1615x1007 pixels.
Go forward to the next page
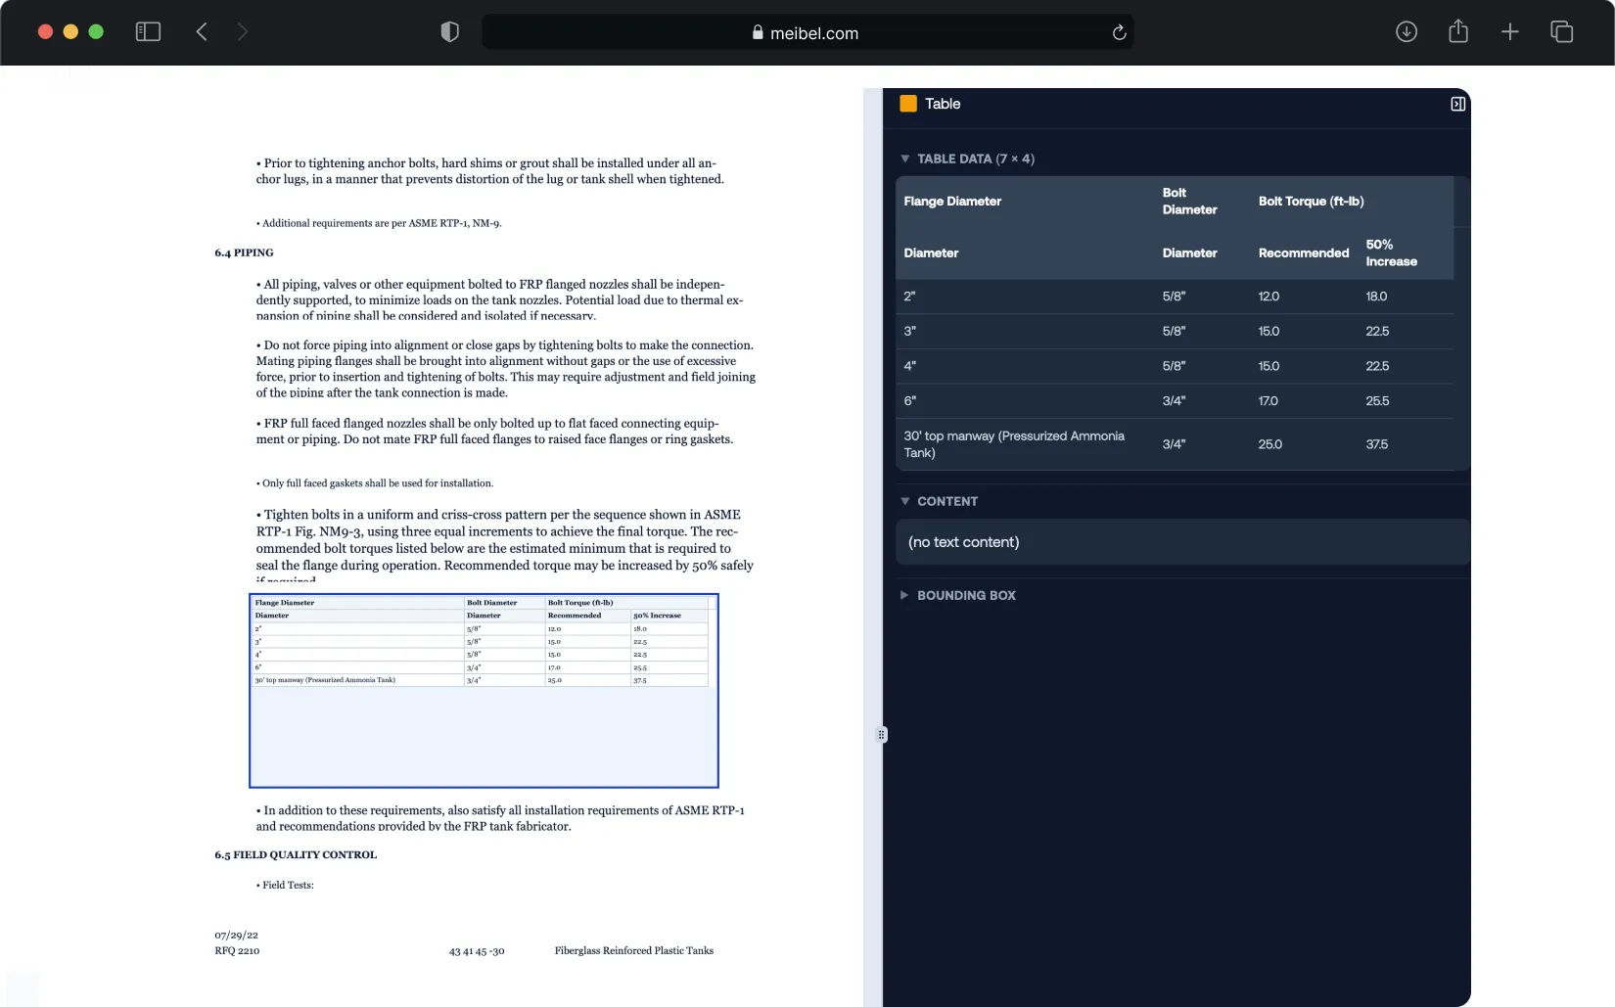pos(243,32)
